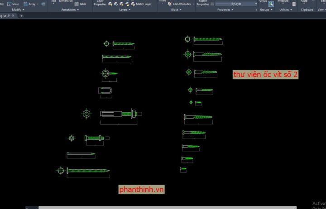The image size is (326, 209).
Task: Select the Scale tool
Action: click(x=13, y=4)
